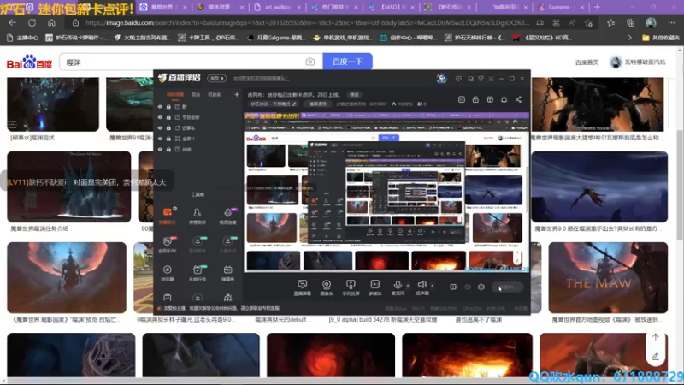
Task: Toggle the lock on the 战绩 layer
Action: (x=168, y=149)
